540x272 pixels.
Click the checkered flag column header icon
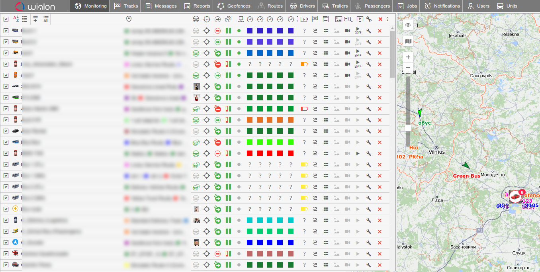(315, 19)
